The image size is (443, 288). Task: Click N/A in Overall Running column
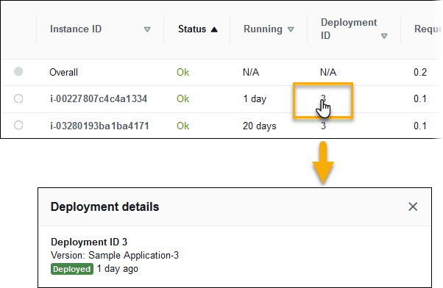point(251,73)
